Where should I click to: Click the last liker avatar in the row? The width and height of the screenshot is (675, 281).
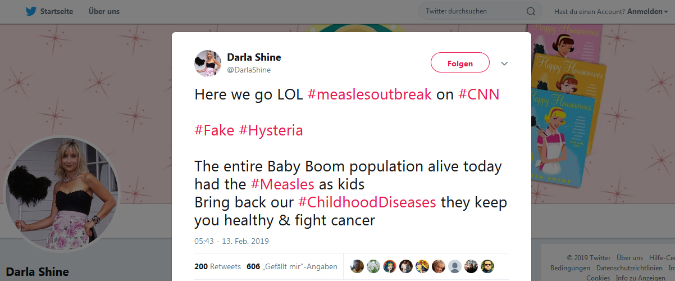[x=487, y=266]
